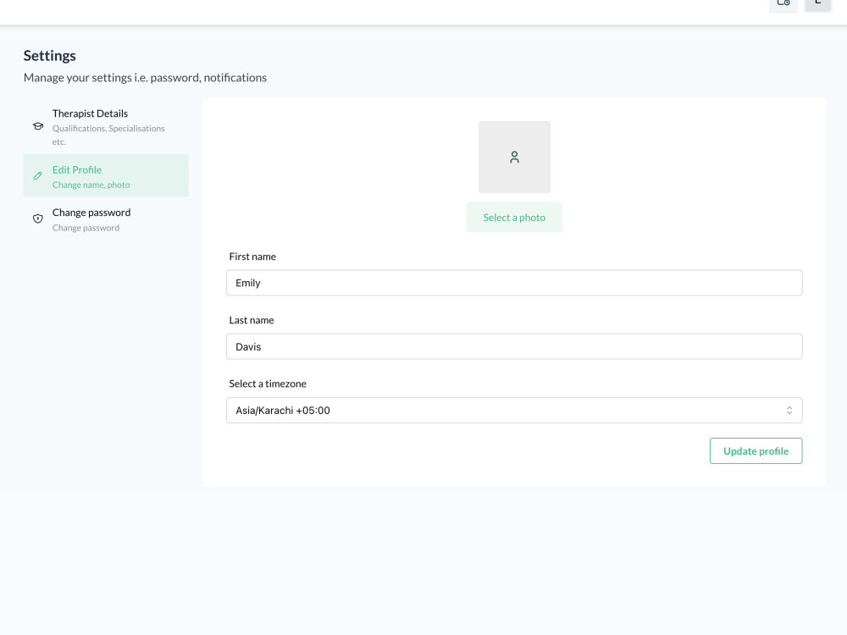Click the Update profile button
This screenshot has width=847, height=635.
point(756,451)
